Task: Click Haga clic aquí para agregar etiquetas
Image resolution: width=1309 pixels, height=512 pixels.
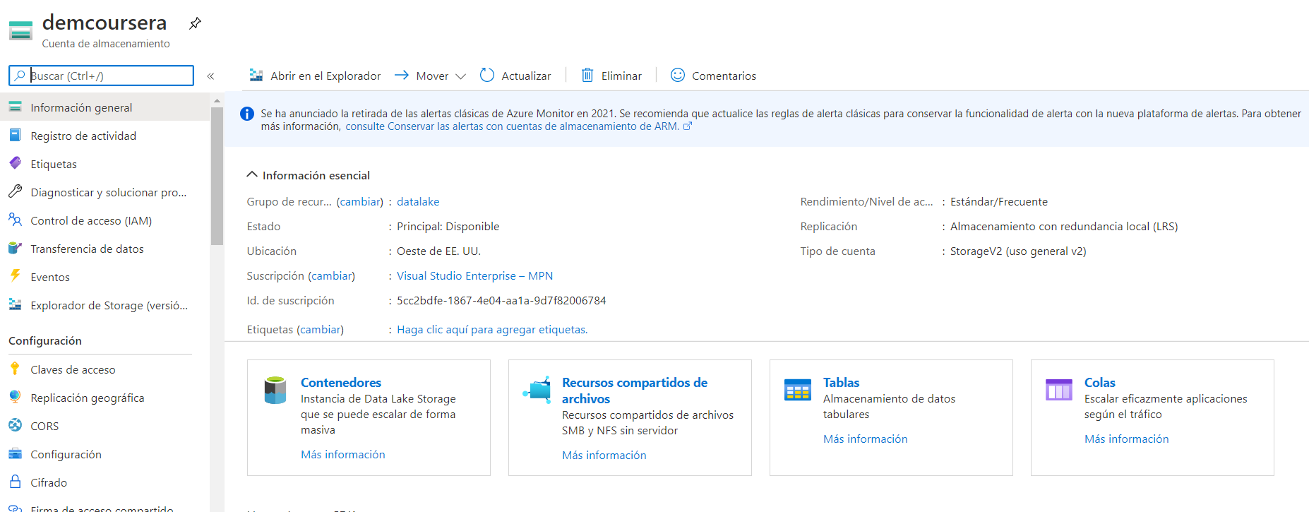Action: [492, 330]
